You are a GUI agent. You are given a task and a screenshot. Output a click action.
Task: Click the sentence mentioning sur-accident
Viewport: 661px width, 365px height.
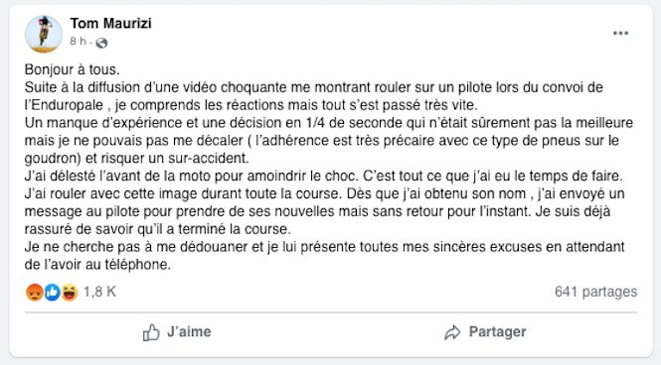[136, 158]
